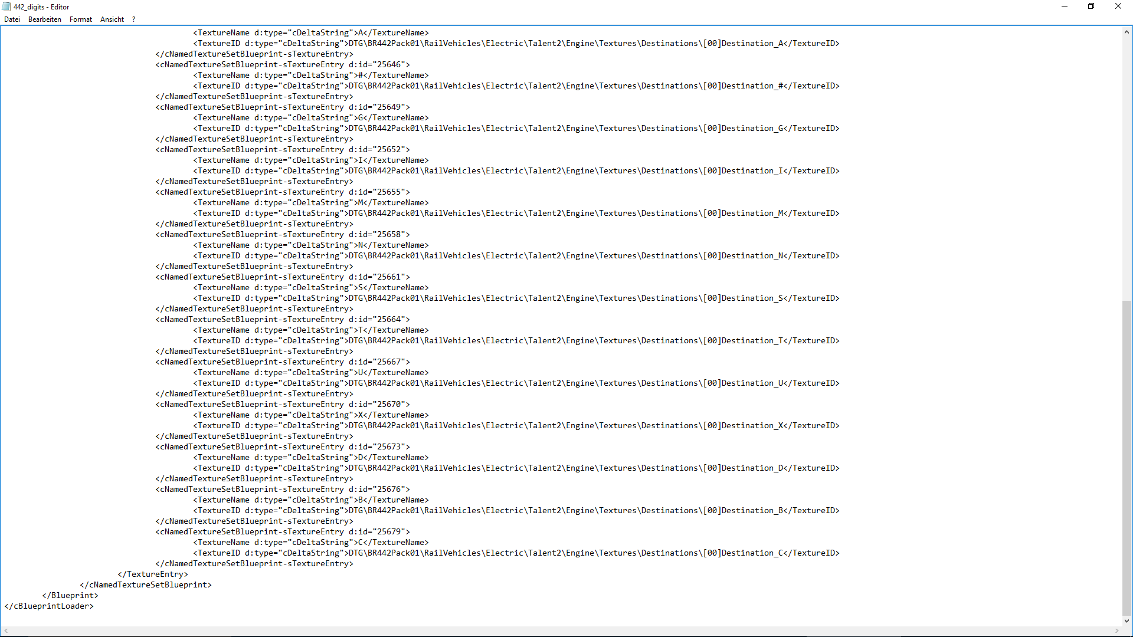Click the horizontal scrollbar right arrow
The height and width of the screenshot is (637, 1133).
(1116, 631)
